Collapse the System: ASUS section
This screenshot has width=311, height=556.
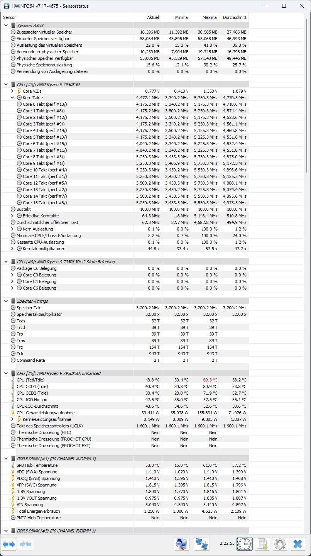6,25
